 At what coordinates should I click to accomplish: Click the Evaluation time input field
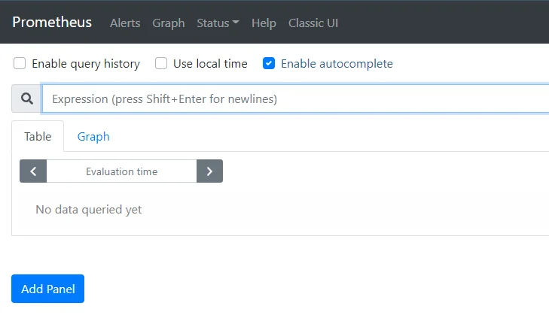click(121, 171)
